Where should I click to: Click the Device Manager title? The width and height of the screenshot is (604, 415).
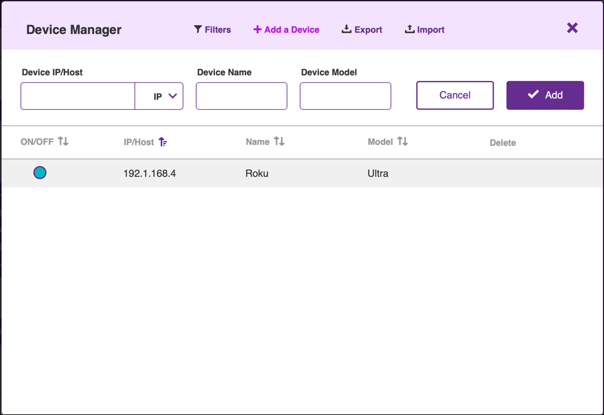coord(73,29)
